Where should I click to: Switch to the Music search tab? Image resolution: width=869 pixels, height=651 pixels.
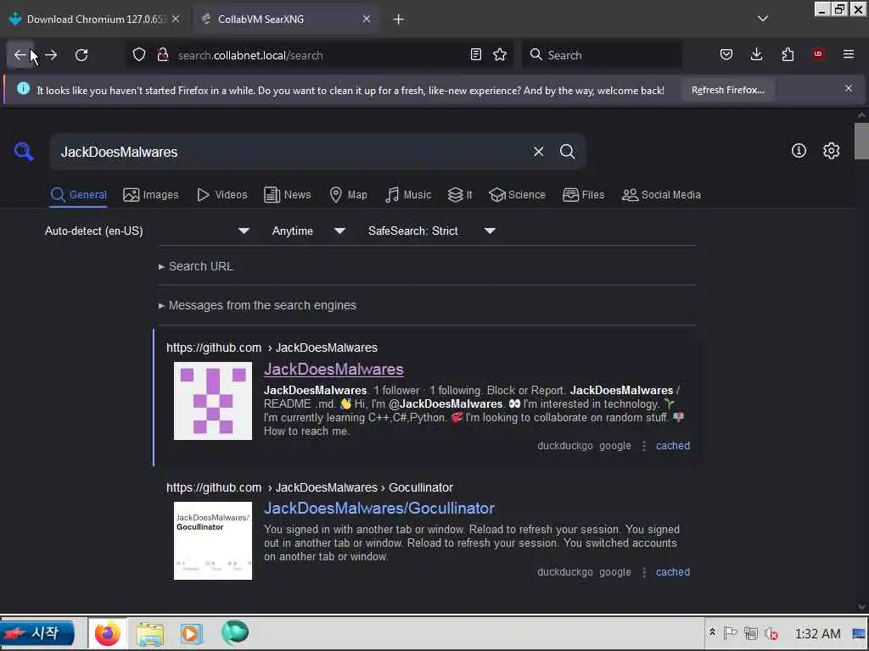click(x=408, y=195)
